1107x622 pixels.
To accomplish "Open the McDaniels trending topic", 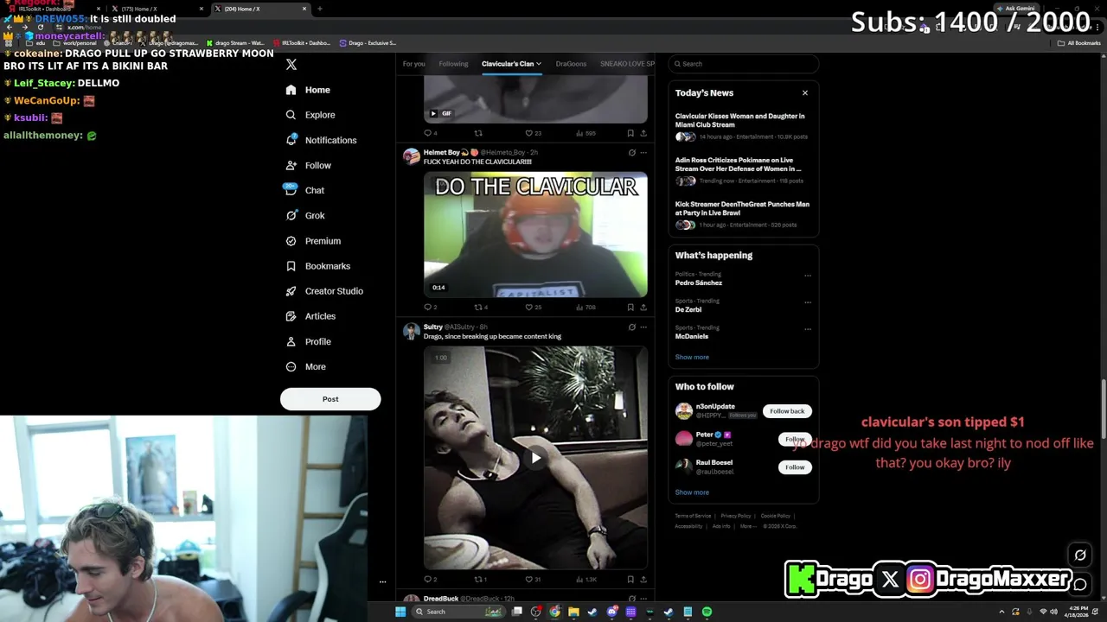I will coord(692,336).
